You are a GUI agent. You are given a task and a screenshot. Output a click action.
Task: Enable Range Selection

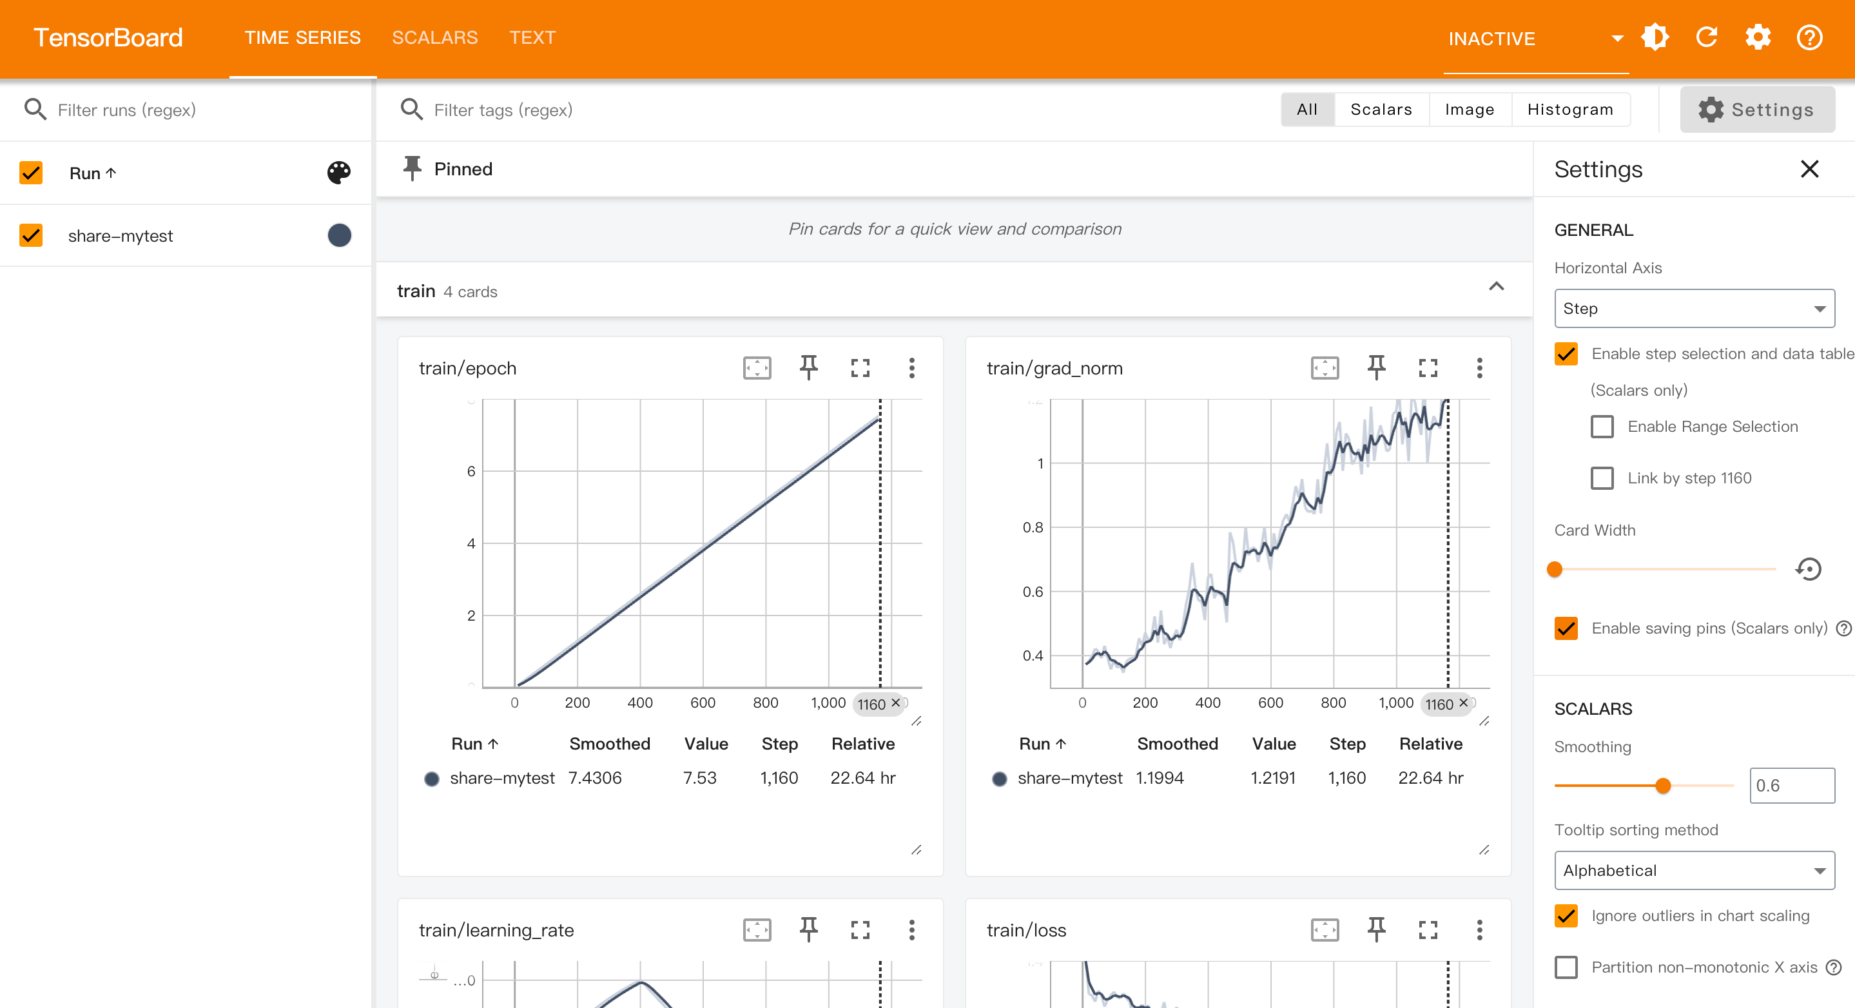coord(1602,426)
